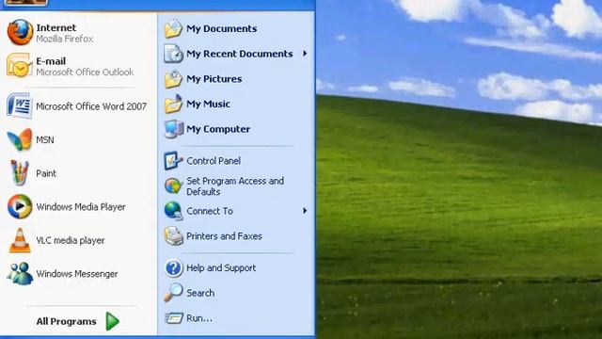Click "Help and Support" text
This screenshot has width=602, height=339.
(221, 267)
